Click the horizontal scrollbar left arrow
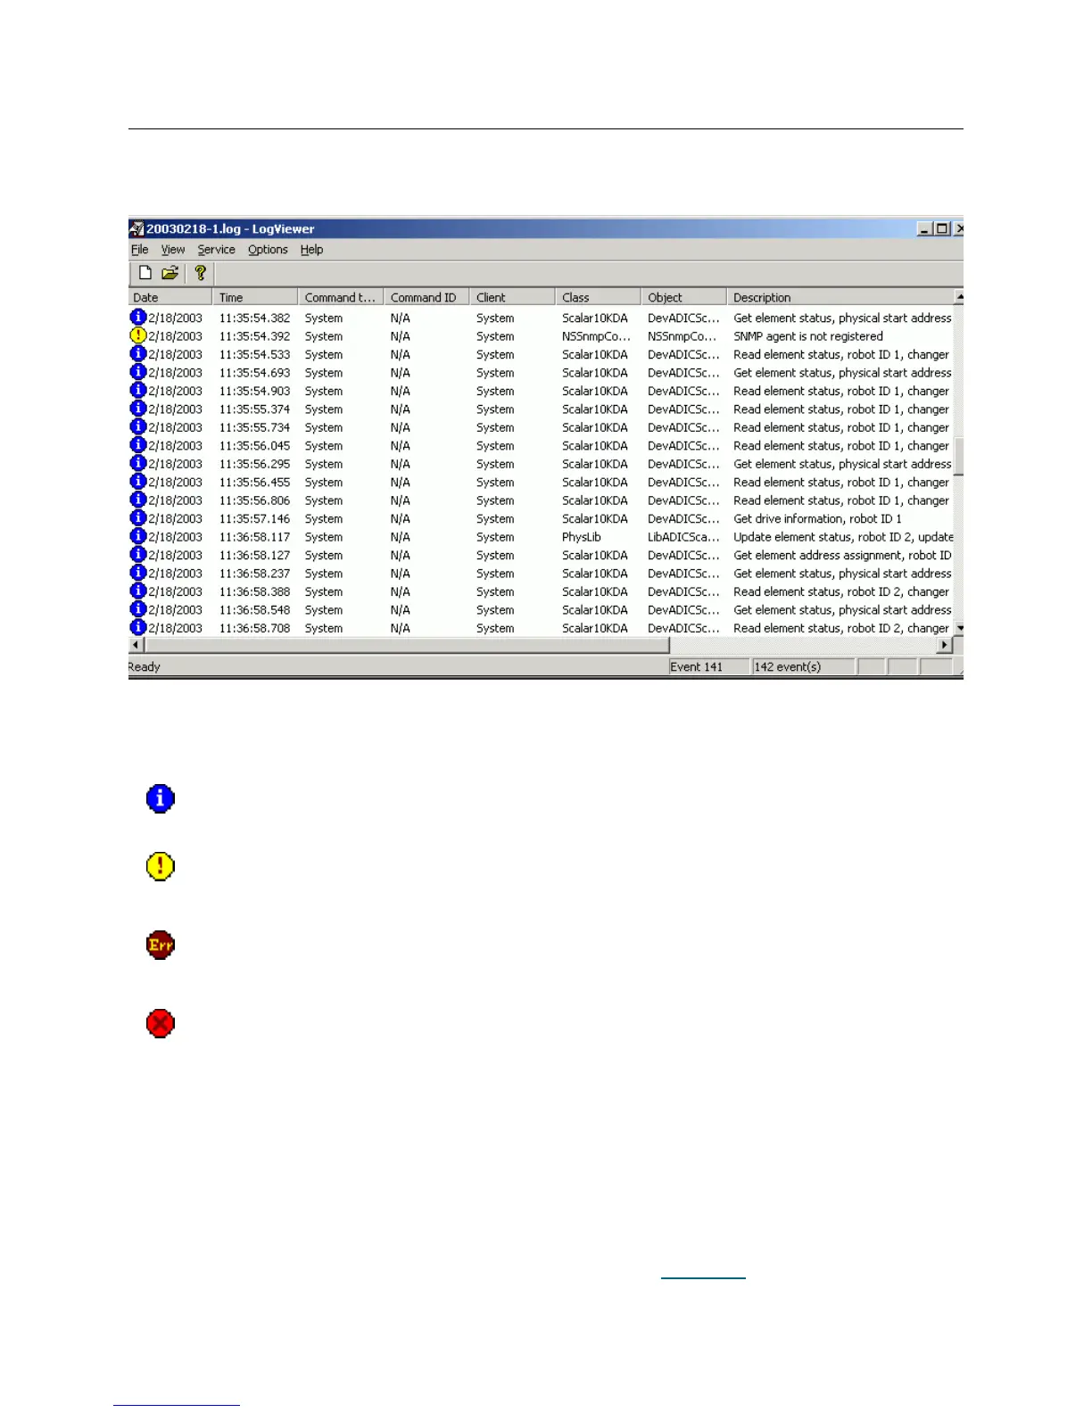This screenshot has width=1092, height=1413. (136, 644)
